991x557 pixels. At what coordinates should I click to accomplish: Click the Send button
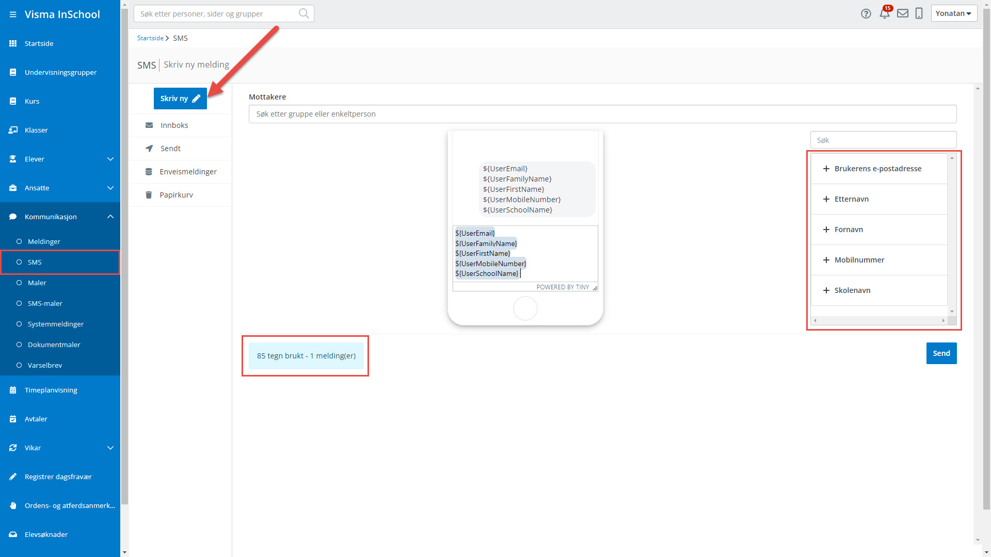pyautogui.click(x=941, y=353)
